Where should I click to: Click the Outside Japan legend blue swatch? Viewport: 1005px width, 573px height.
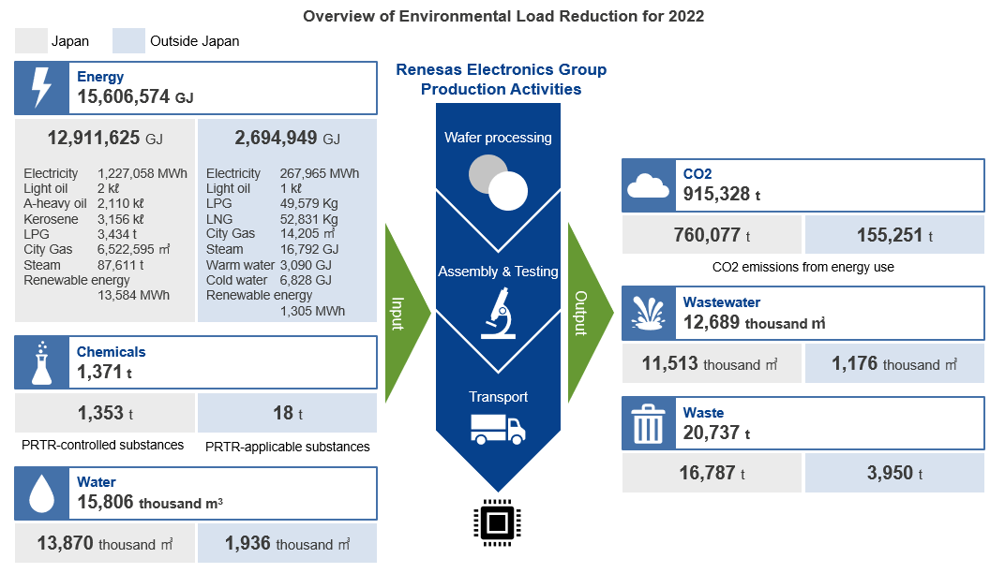coord(128,41)
